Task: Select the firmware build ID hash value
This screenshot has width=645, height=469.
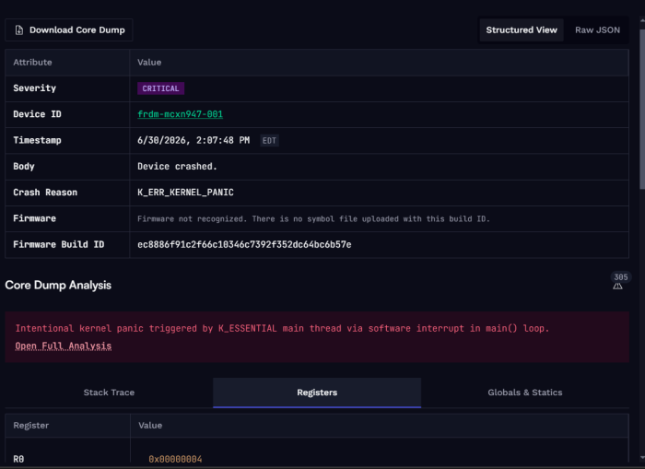Action: point(244,245)
